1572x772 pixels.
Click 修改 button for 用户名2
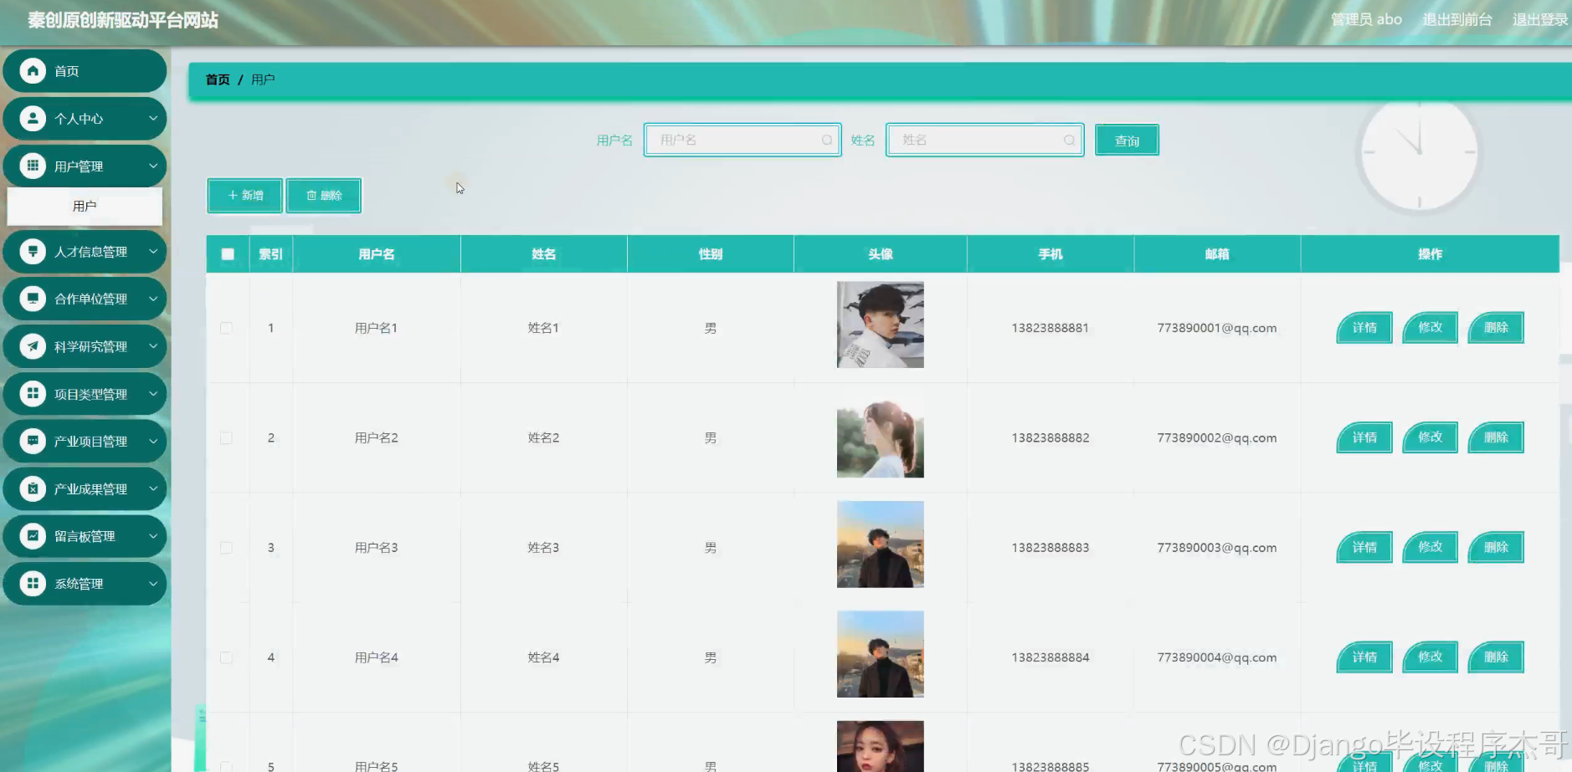coord(1431,437)
